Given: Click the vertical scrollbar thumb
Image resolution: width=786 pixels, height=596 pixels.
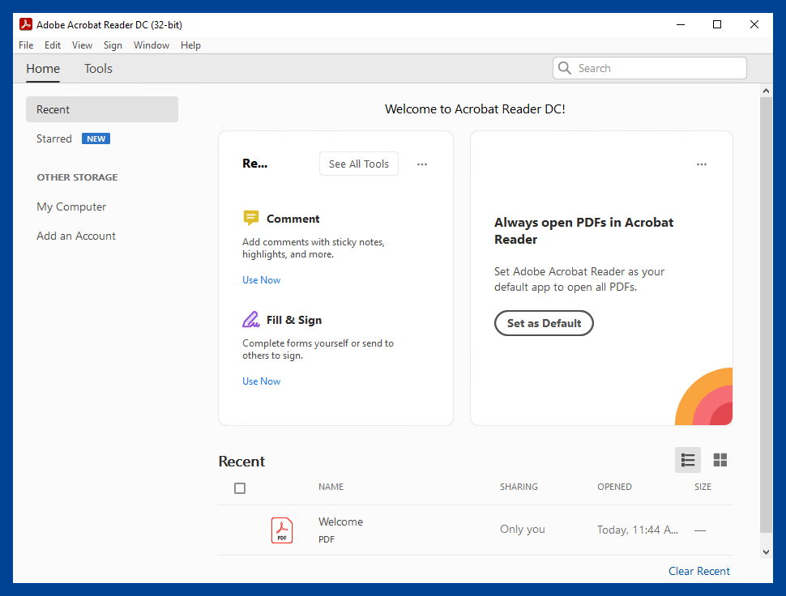Looking at the screenshot, I should point(766,315).
